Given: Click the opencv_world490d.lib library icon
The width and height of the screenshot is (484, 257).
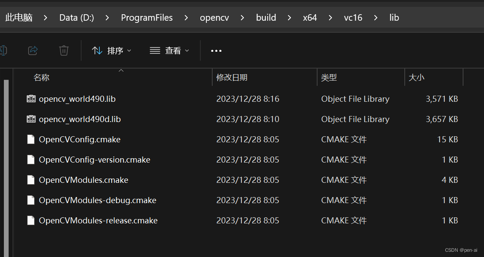Looking at the screenshot, I should pos(31,119).
